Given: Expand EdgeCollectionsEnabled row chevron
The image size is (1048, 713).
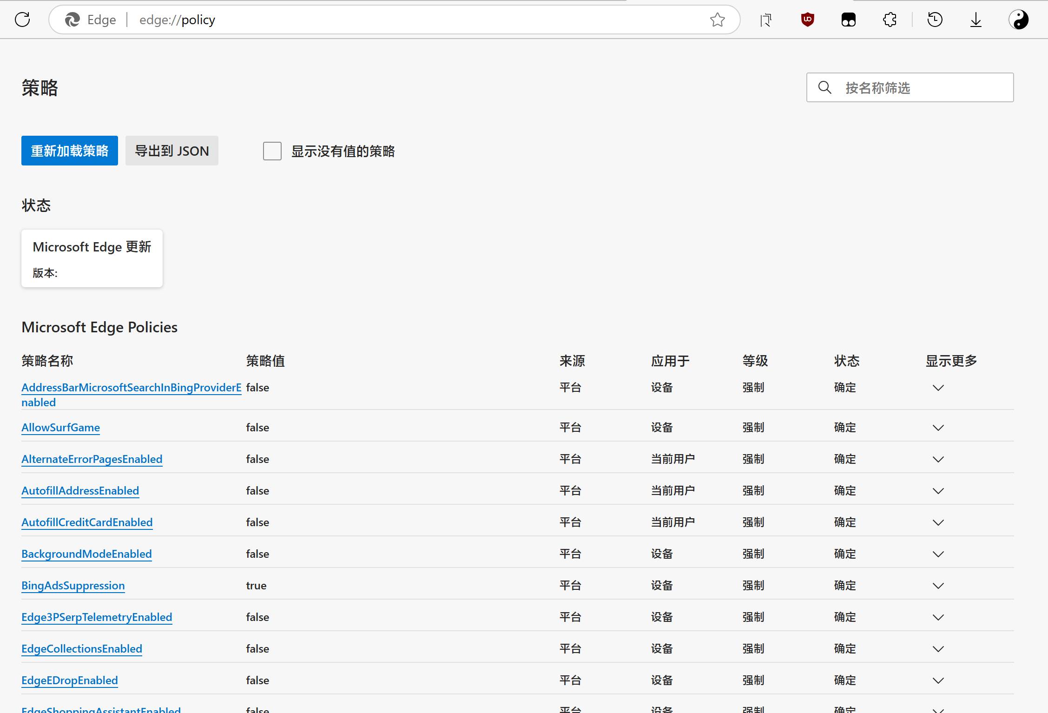Looking at the screenshot, I should point(938,649).
